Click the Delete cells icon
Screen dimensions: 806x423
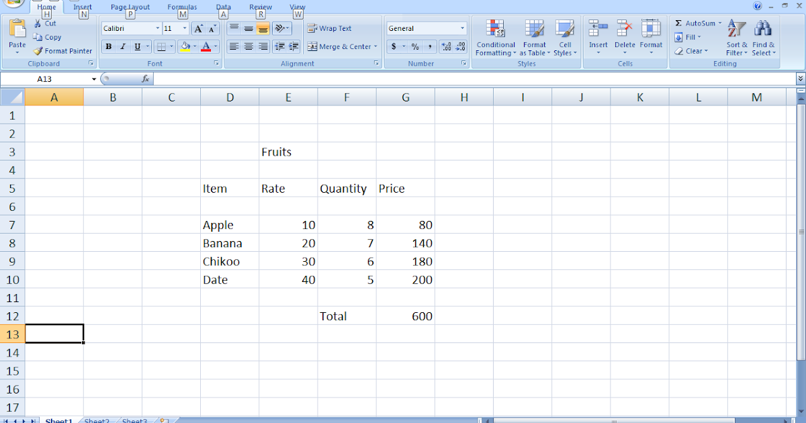click(x=625, y=30)
